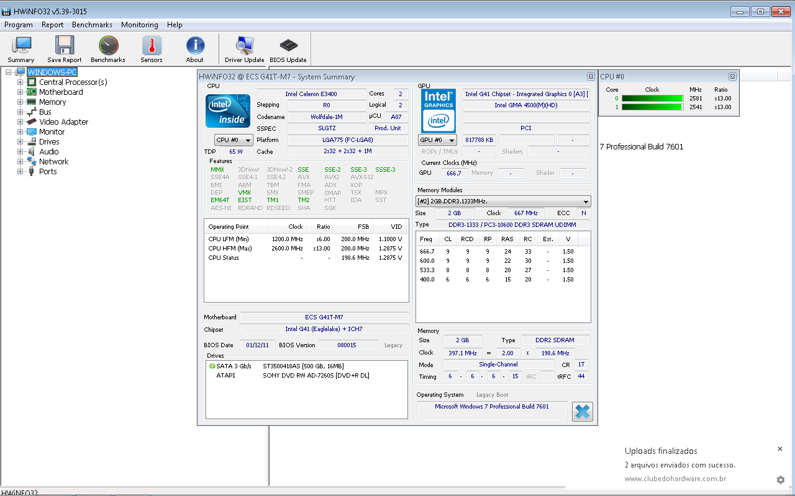Expand the Drives plus box
The image size is (795, 496).
pyautogui.click(x=20, y=141)
